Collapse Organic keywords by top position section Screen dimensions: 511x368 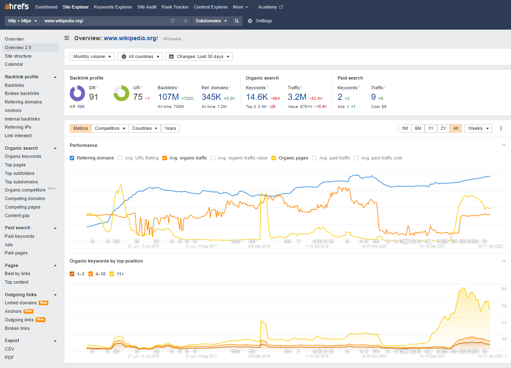(x=504, y=261)
